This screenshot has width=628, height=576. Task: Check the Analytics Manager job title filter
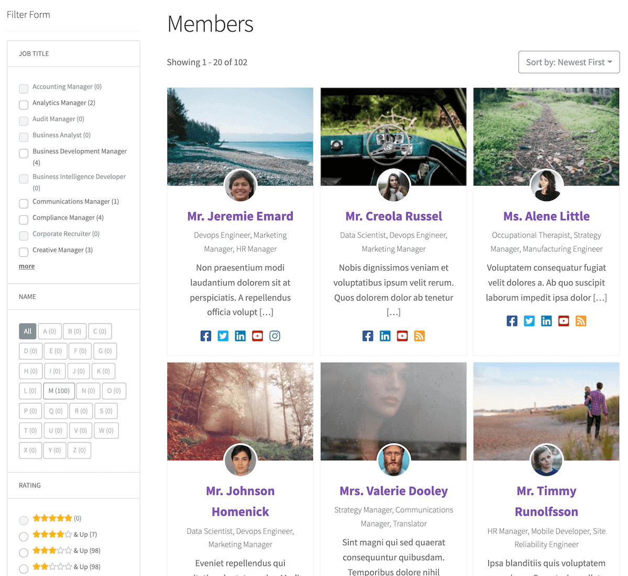click(x=24, y=105)
